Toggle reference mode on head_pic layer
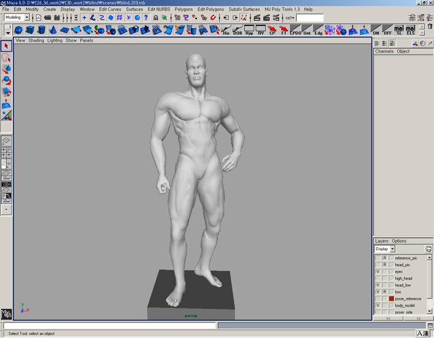Viewport: 434px width, 338px height. 384,265
